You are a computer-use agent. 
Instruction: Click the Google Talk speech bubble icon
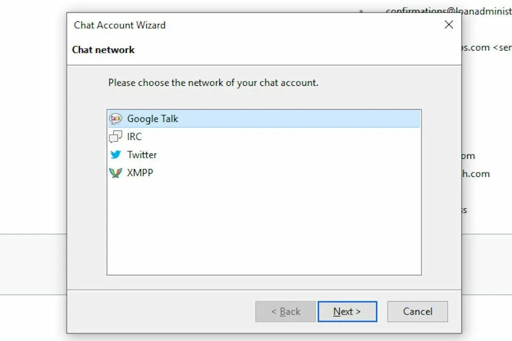[115, 119]
